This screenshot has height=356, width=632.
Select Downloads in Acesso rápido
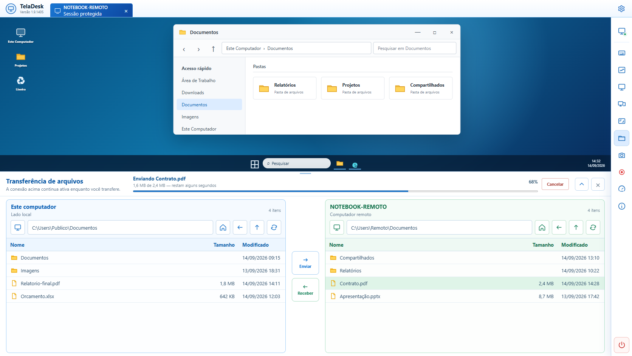pyautogui.click(x=193, y=93)
